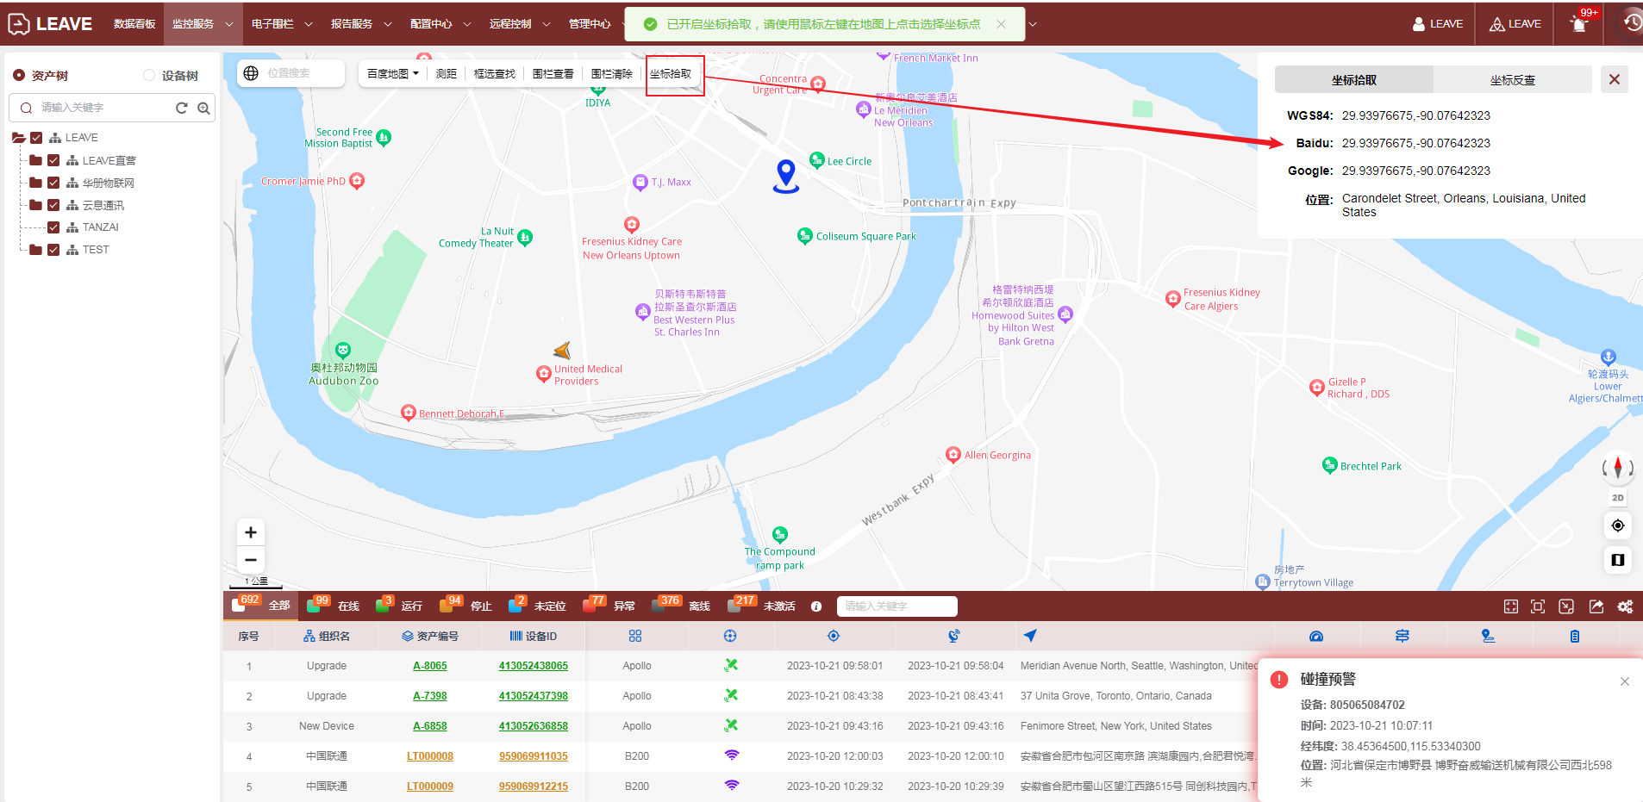Screen dimensions: 1643x802
Task: Open the notification bell with 99+ badge
Action: [1579, 24]
